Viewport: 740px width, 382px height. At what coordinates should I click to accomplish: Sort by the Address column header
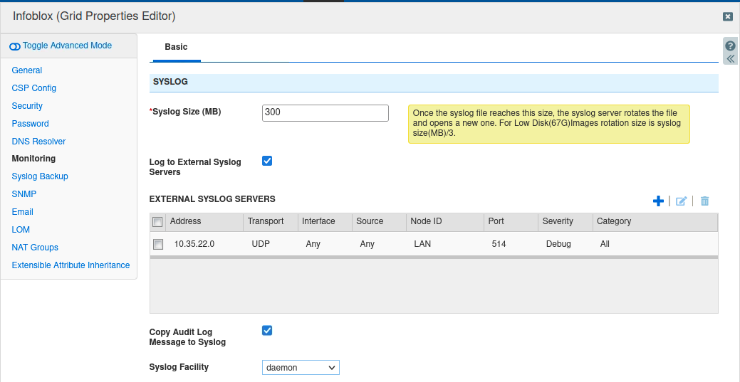[x=186, y=221]
